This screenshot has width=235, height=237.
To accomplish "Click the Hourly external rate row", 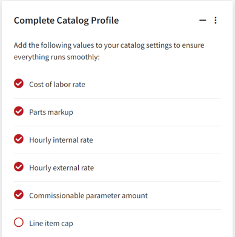I will click(117, 167).
